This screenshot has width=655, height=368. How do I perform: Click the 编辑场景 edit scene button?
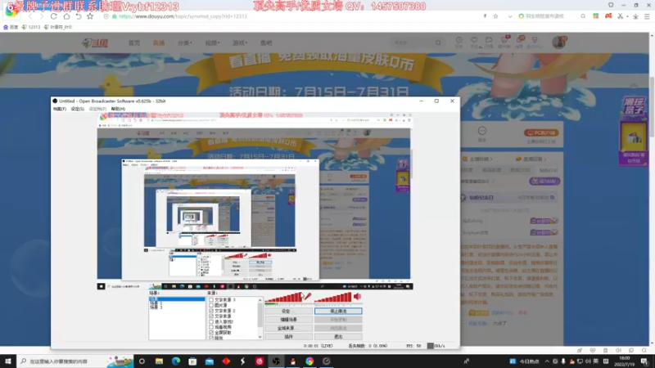(x=288, y=320)
